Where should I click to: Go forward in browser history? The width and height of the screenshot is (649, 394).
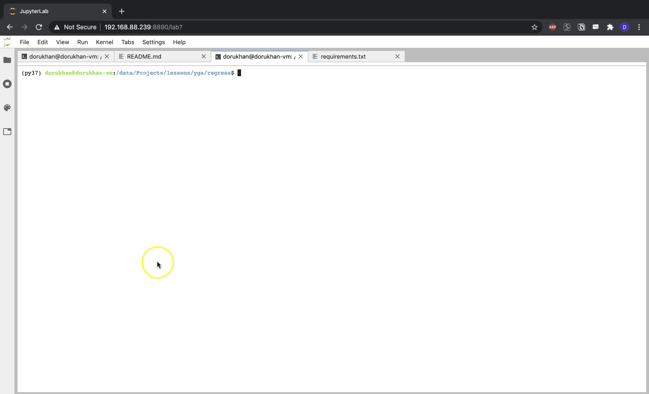click(24, 27)
